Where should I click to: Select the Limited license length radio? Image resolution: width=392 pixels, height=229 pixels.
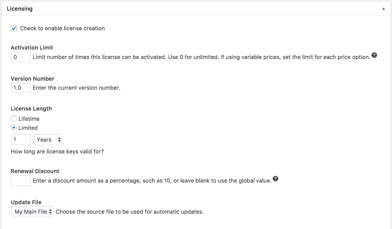tap(14, 127)
